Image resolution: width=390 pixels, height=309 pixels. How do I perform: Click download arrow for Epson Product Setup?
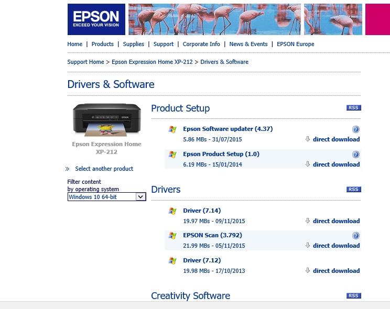tap(308, 164)
